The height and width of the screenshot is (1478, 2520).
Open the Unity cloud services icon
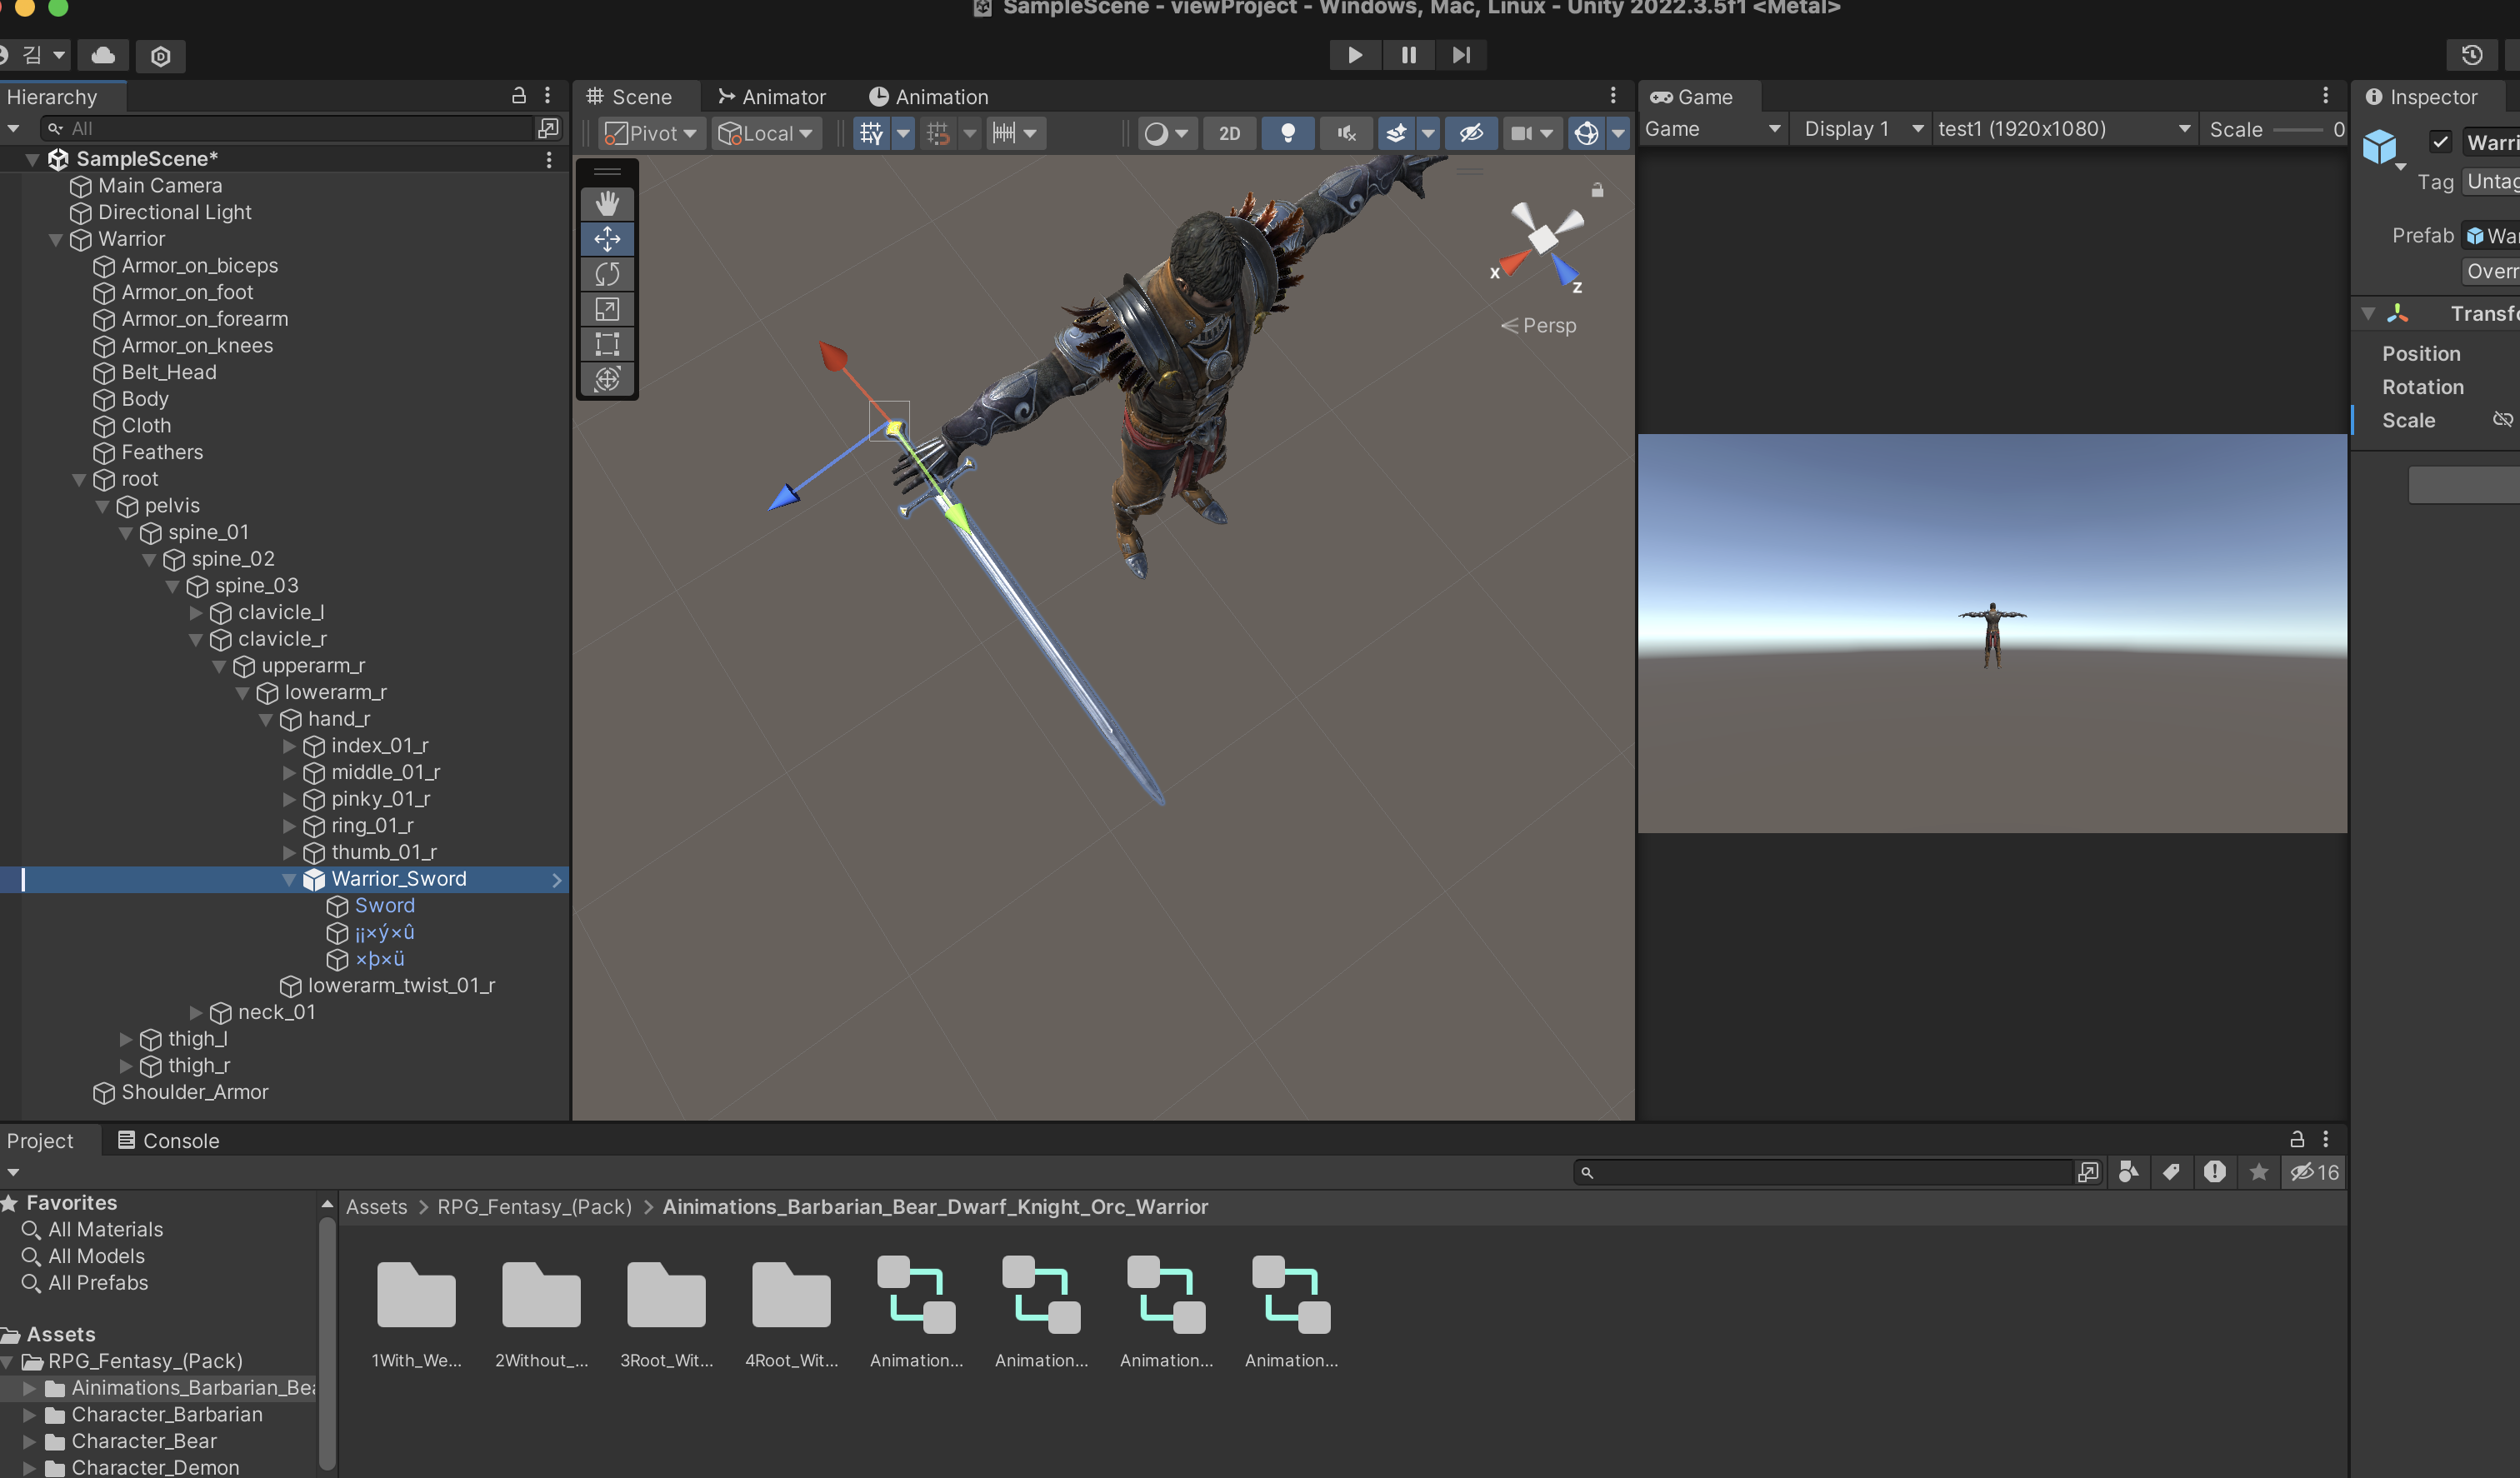tap(103, 55)
